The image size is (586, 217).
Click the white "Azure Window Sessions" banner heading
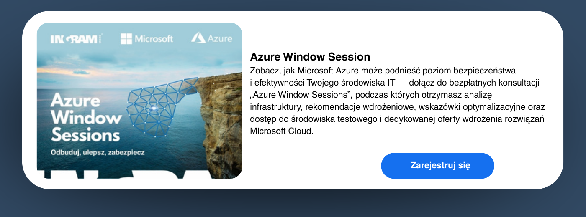pos(86,118)
